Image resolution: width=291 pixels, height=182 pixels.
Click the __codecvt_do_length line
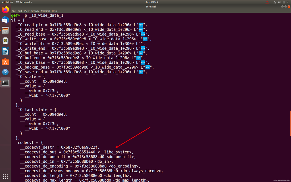76,176
